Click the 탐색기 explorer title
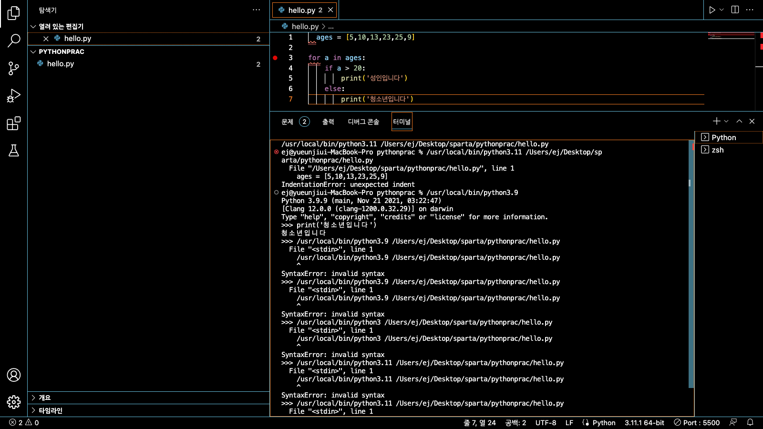The image size is (763, 429). (48, 10)
